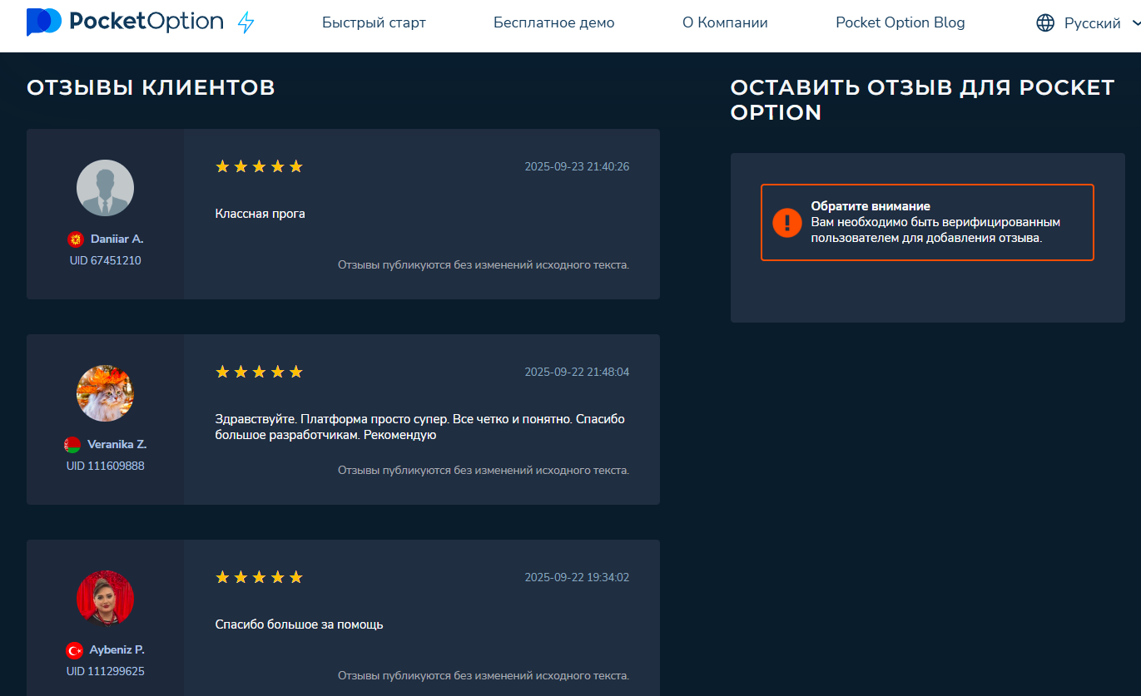Click Aybeniz P.'s profile photo

[105, 599]
